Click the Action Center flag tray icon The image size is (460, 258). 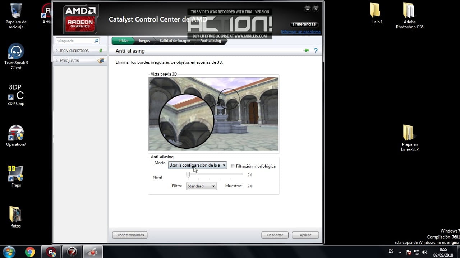point(409,252)
